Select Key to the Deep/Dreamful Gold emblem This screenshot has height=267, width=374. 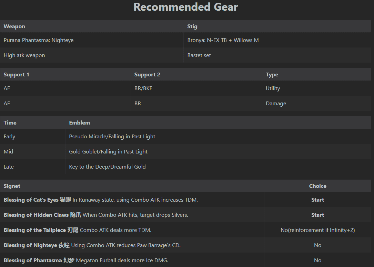107,167
